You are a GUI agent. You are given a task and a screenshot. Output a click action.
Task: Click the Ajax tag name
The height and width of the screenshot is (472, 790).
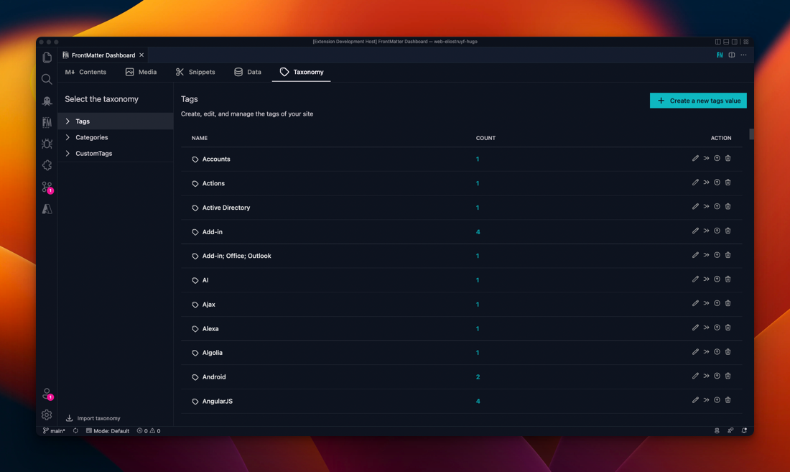tap(208, 305)
